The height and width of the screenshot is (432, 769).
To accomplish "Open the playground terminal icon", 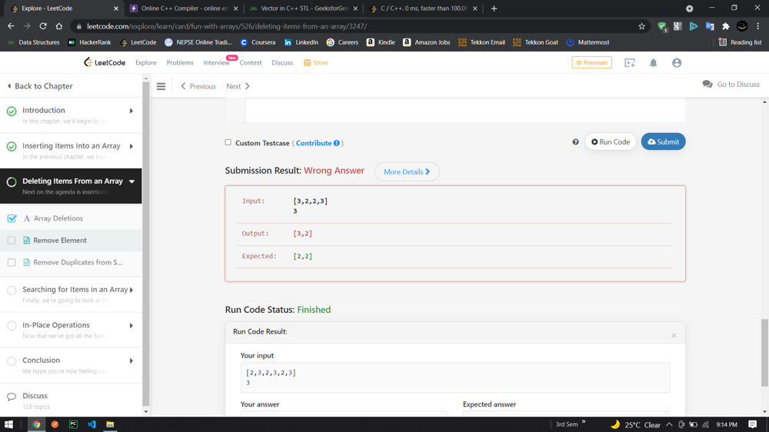I will (x=629, y=63).
